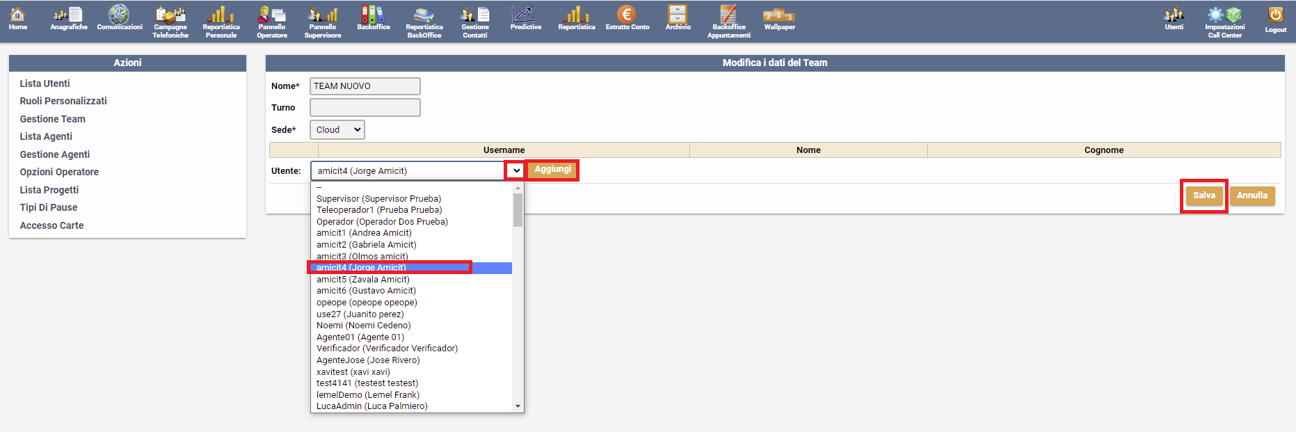
Task: Open Impostazioni Call Center settings
Action: (1224, 22)
